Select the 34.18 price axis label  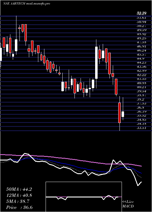point(142,124)
